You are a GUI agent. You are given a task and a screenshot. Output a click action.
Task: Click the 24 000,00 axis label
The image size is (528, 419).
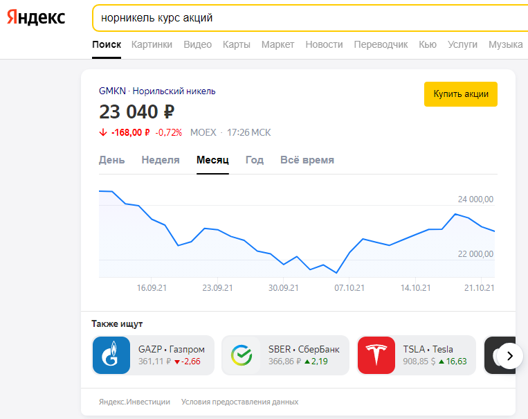coord(475,199)
